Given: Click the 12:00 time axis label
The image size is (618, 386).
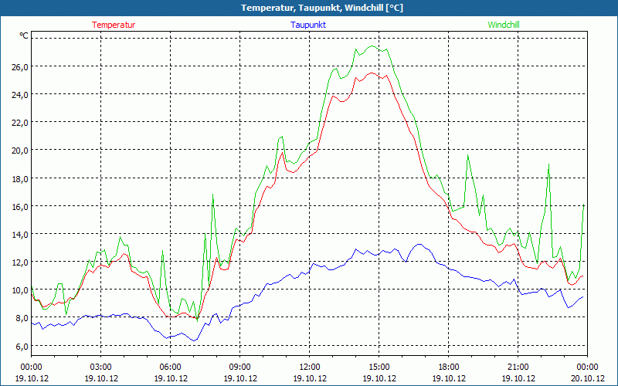Looking at the screenshot, I should (x=310, y=367).
